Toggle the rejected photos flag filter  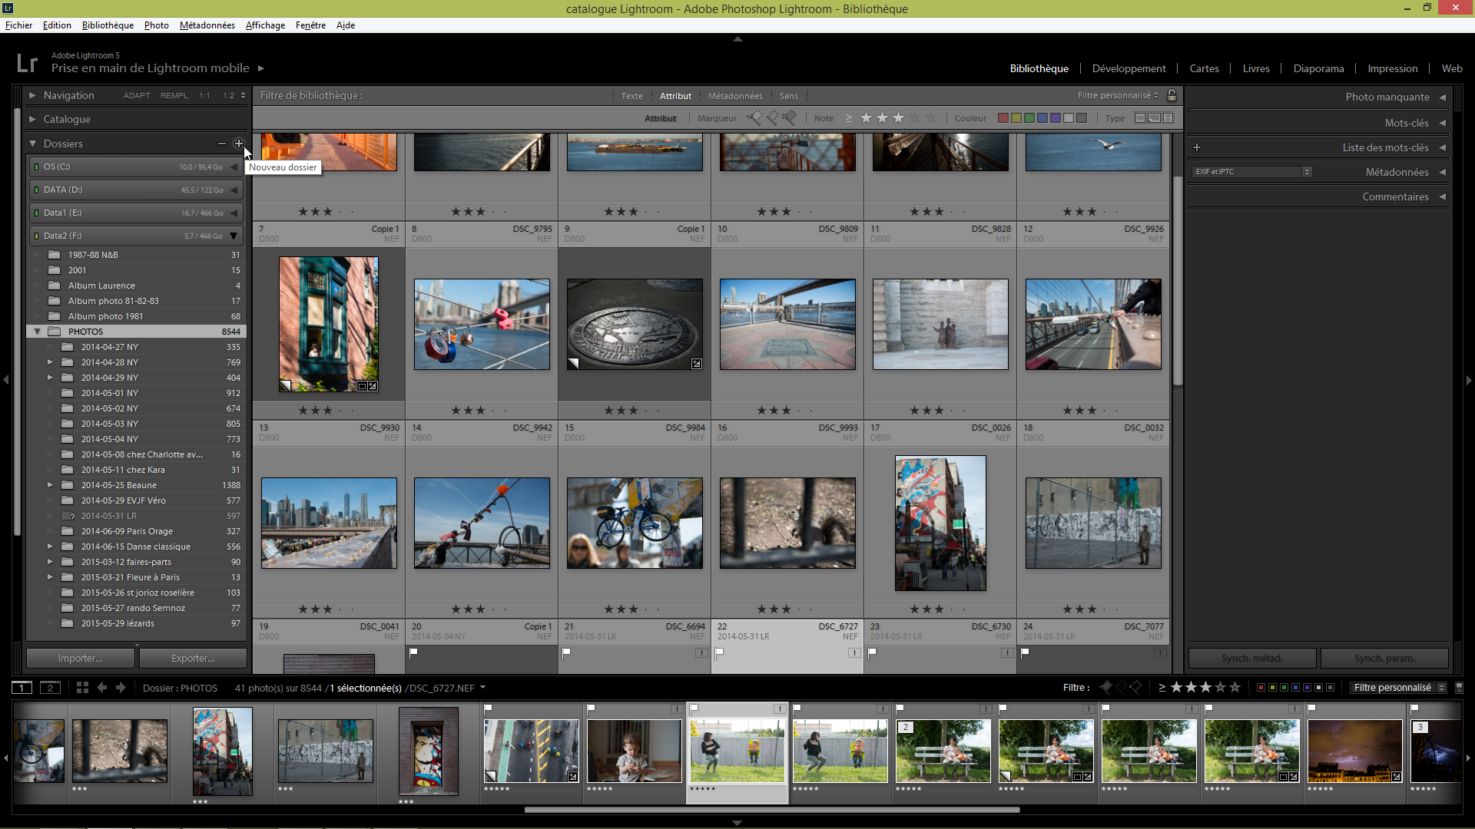tap(789, 118)
